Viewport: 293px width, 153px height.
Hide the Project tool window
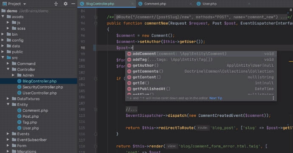coord(73,4)
